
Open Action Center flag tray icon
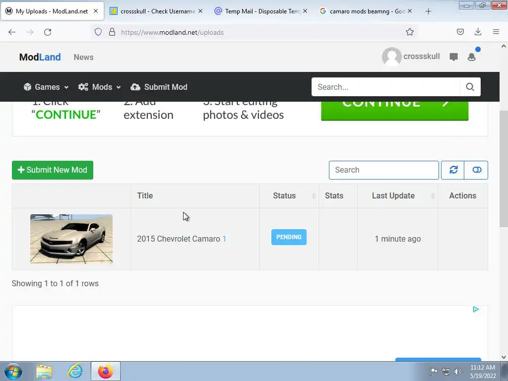click(434, 371)
